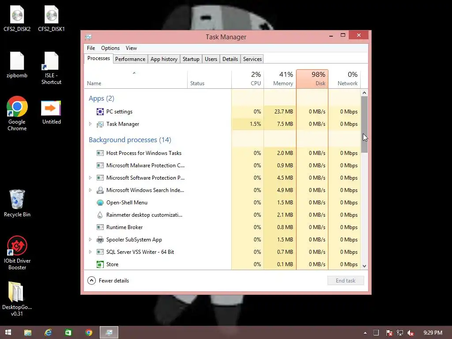Switch to the Services tab
The height and width of the screenshot is (339, 452).
tap(252, 59)
